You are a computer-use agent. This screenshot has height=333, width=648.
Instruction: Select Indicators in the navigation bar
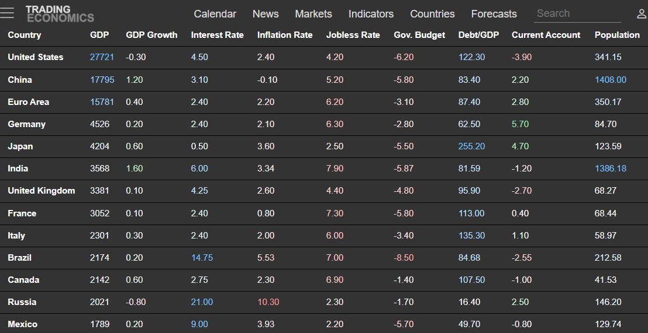coord(371,13)
